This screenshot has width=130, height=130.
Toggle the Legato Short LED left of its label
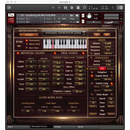(92, 76)
